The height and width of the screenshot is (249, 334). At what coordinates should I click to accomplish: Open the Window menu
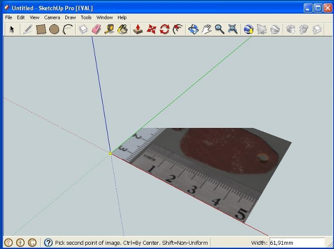tap(104, 17)
